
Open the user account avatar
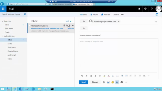158,9
